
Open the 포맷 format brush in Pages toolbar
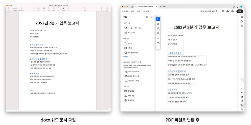(101, 8)
